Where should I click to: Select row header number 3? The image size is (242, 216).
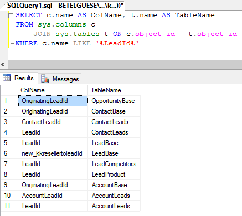9,122
